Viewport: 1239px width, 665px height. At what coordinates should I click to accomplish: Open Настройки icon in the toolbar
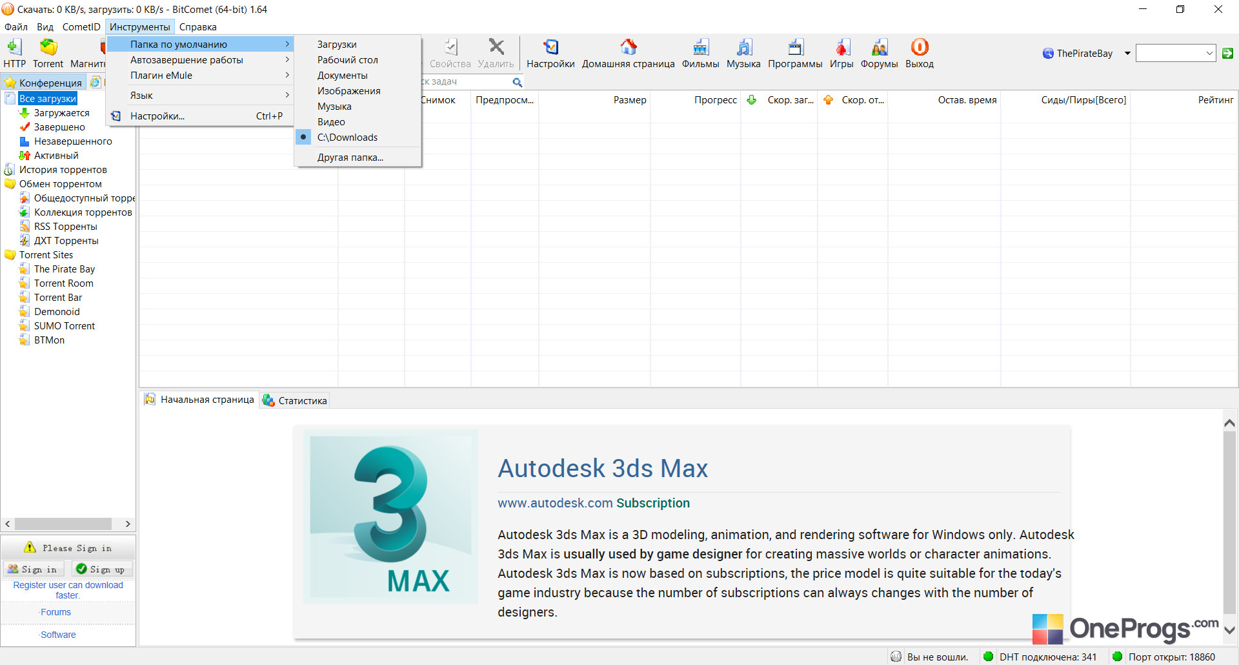coord(551,46)
